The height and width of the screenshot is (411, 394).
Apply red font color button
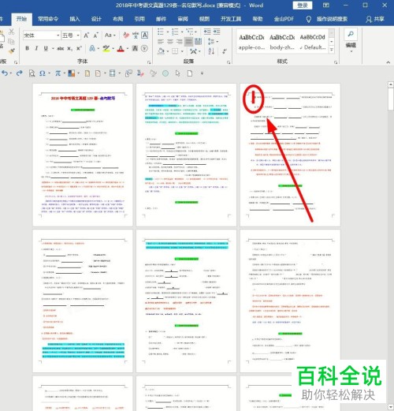tap(121, 49)
